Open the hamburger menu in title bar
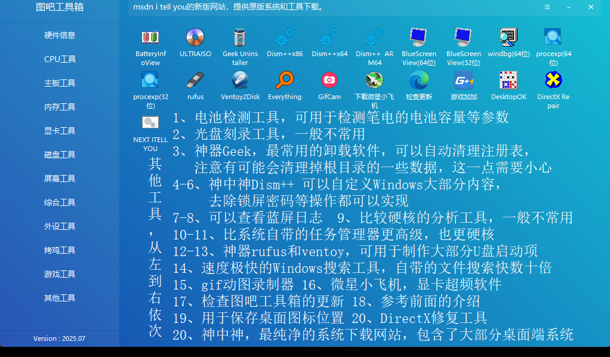Screen dimensions: 610x357 [547, 7]
